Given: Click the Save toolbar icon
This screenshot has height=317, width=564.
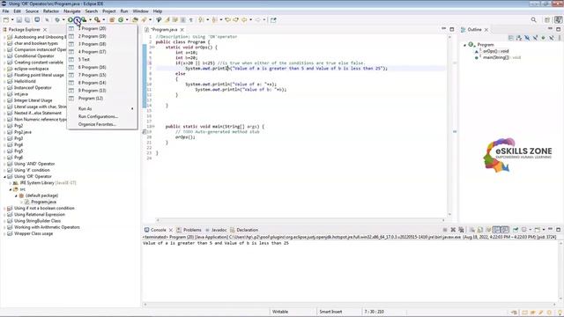Looking at the screenshot, I should tap(19, 20).
